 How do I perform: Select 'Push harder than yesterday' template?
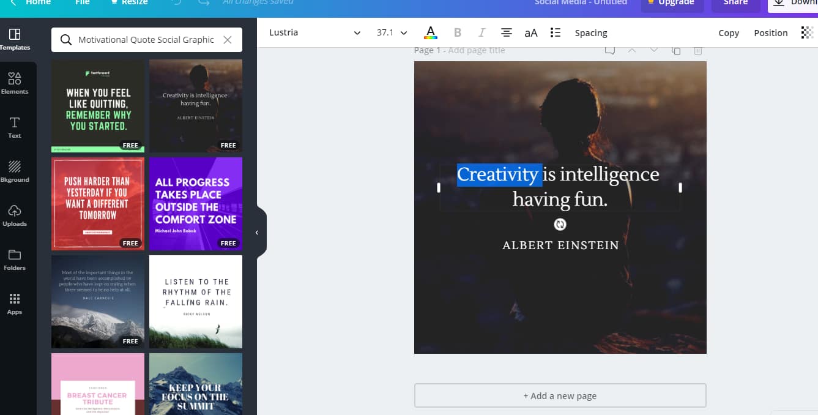[x=98, y=204]
